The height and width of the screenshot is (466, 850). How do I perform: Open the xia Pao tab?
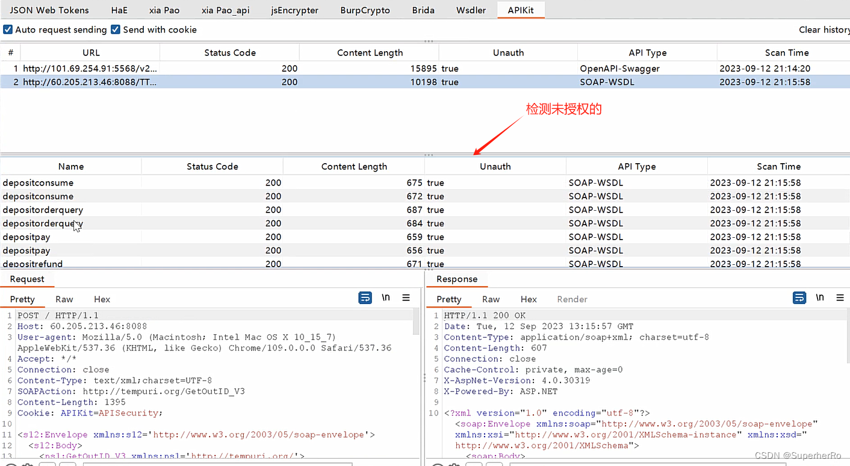pos(164,10)
